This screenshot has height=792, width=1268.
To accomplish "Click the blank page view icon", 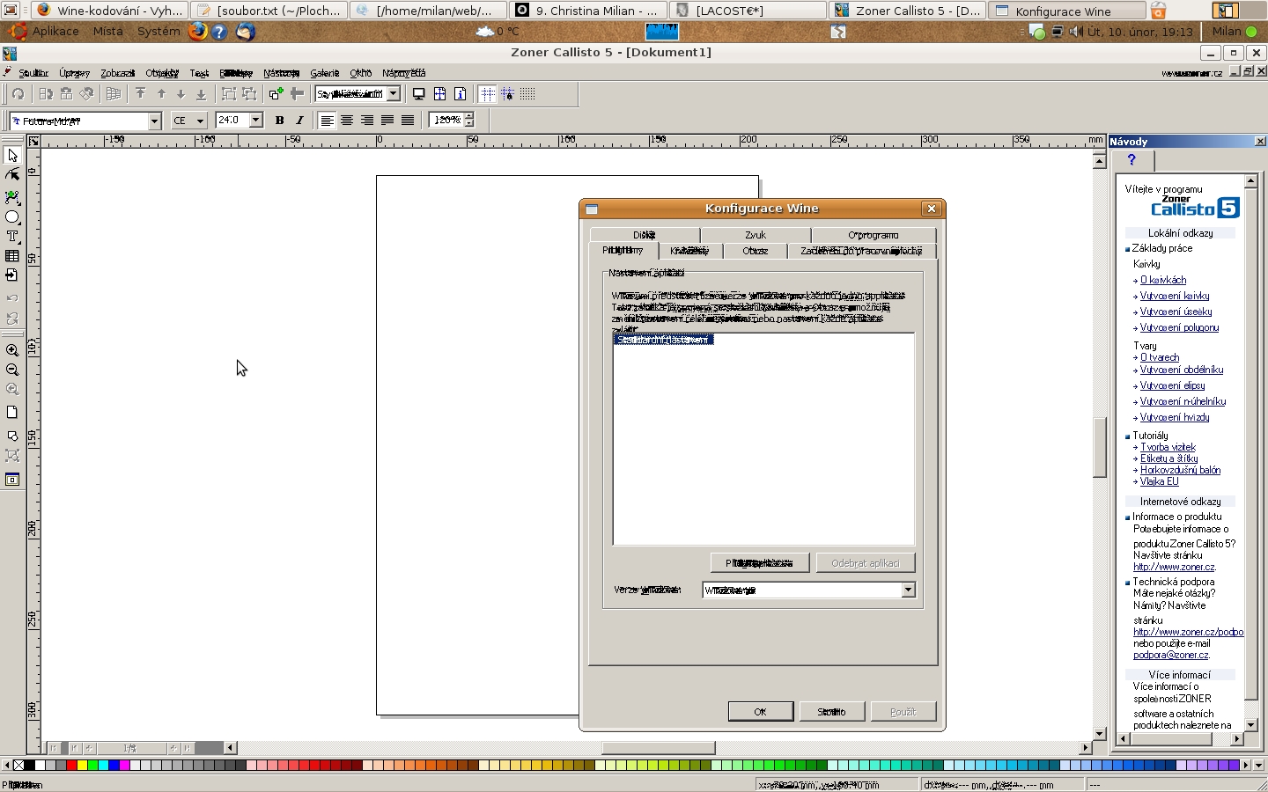I will [x=12, y=412].
